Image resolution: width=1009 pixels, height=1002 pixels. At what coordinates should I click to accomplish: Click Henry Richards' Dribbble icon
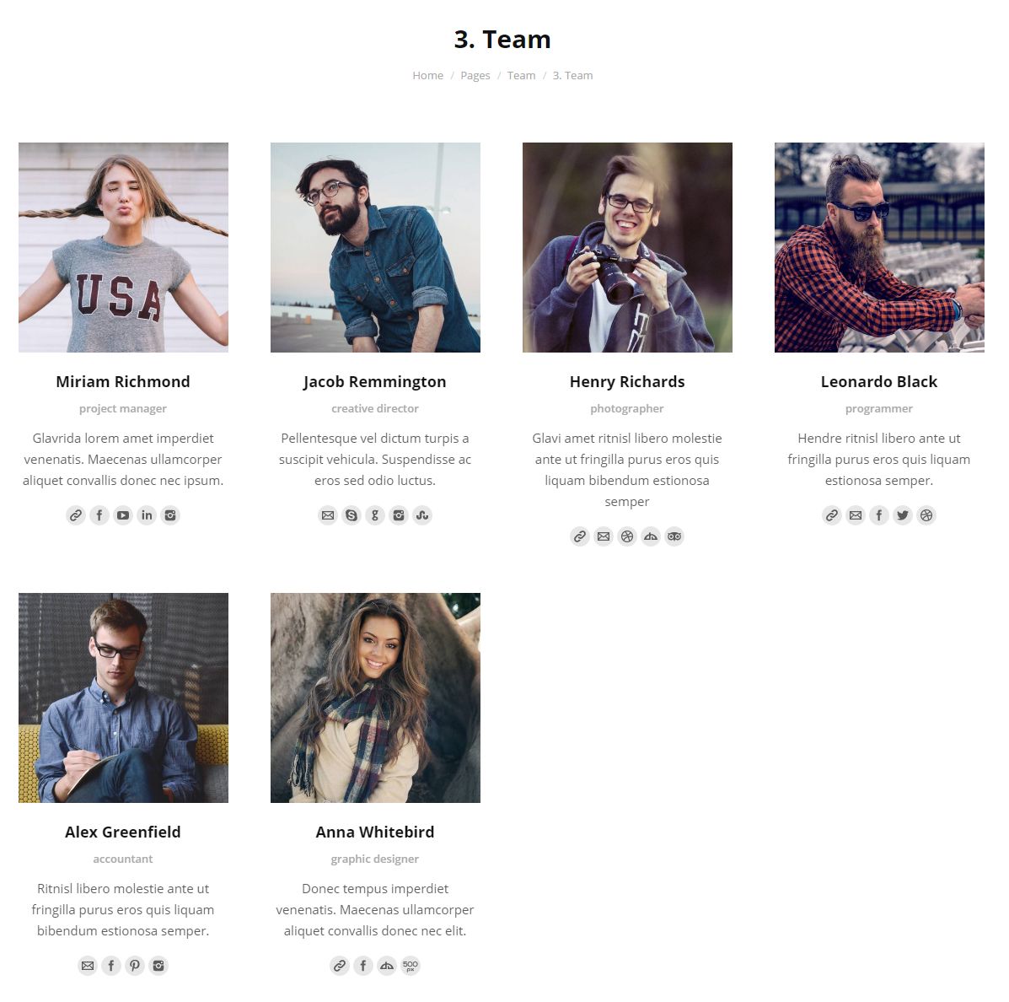(627, 536)
